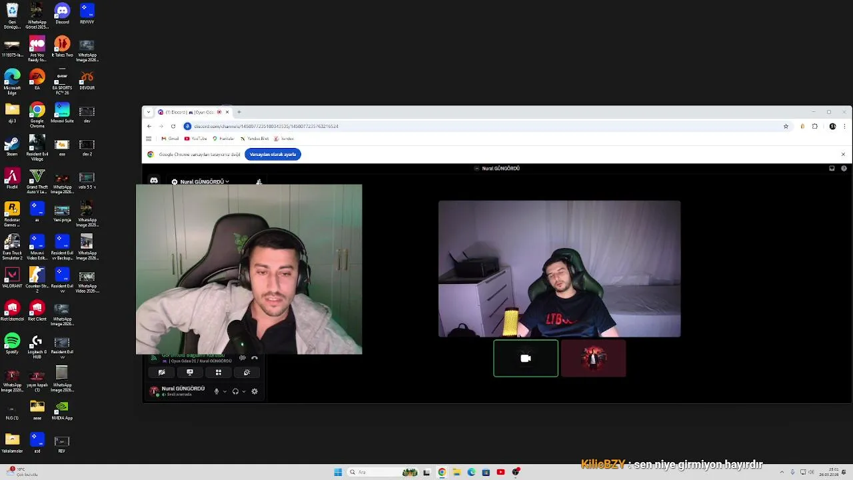Open Windows Start menu
The height and width of the screenshot is (480, 853).
pos(338,472)
